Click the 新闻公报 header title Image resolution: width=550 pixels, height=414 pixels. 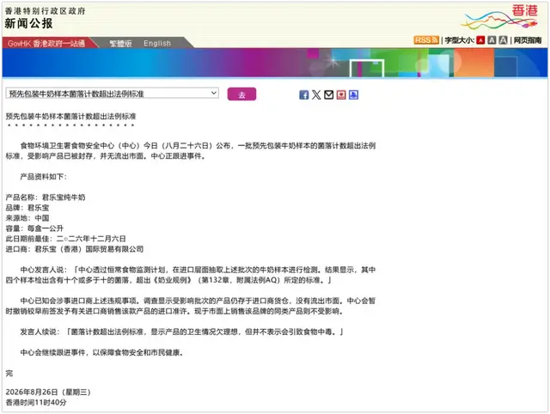click(28, 23)
